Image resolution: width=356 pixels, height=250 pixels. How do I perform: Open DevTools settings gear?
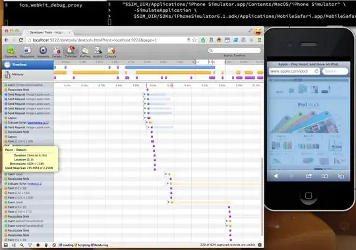260,245
